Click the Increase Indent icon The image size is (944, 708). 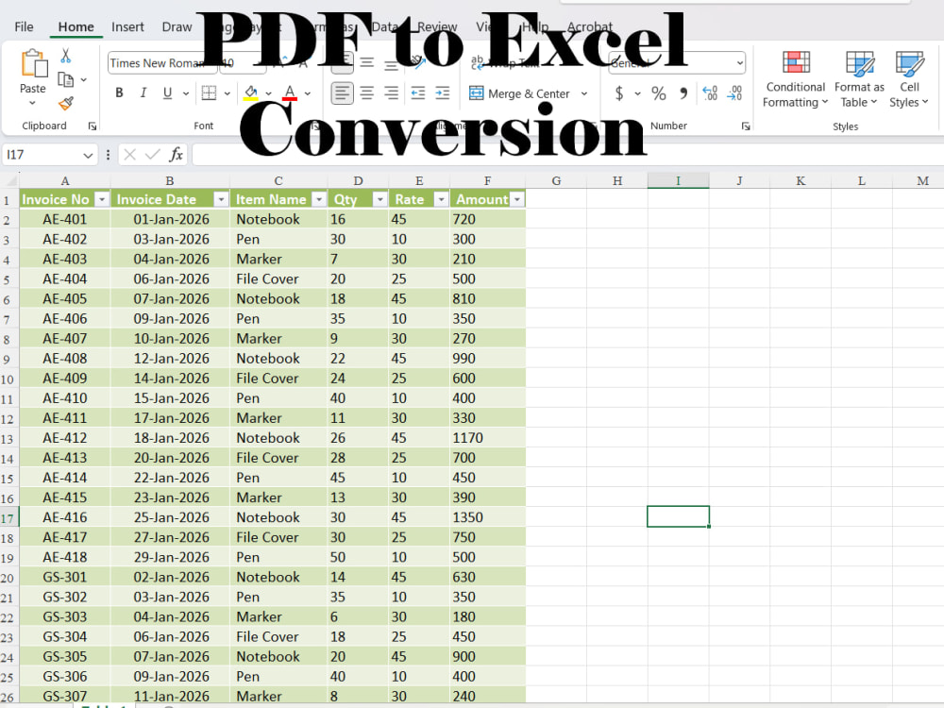pos(443,93)
